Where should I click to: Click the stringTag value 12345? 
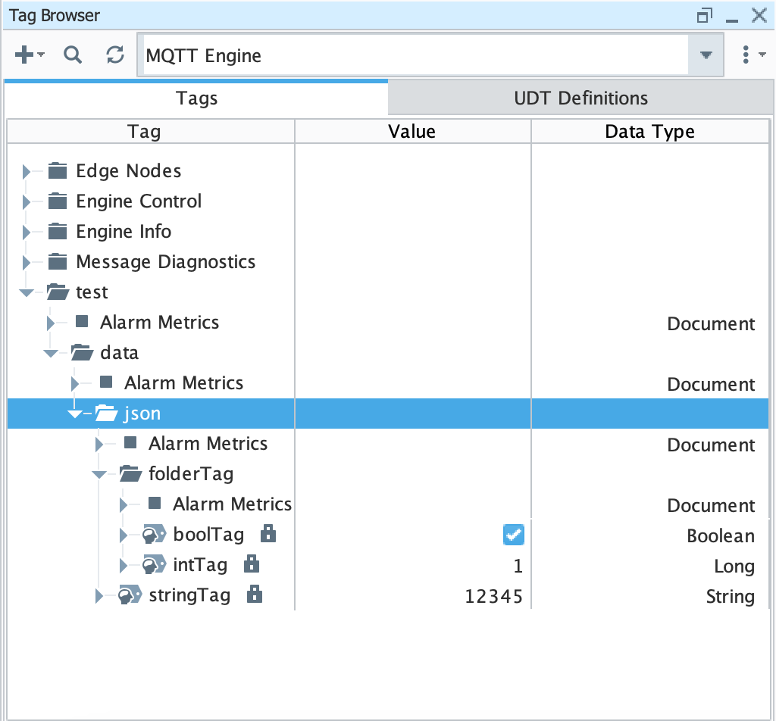tap(493, 596)
